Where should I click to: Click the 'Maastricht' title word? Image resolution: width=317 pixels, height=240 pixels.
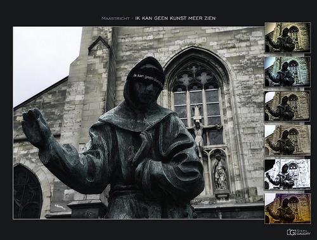(x=115, y=18)
